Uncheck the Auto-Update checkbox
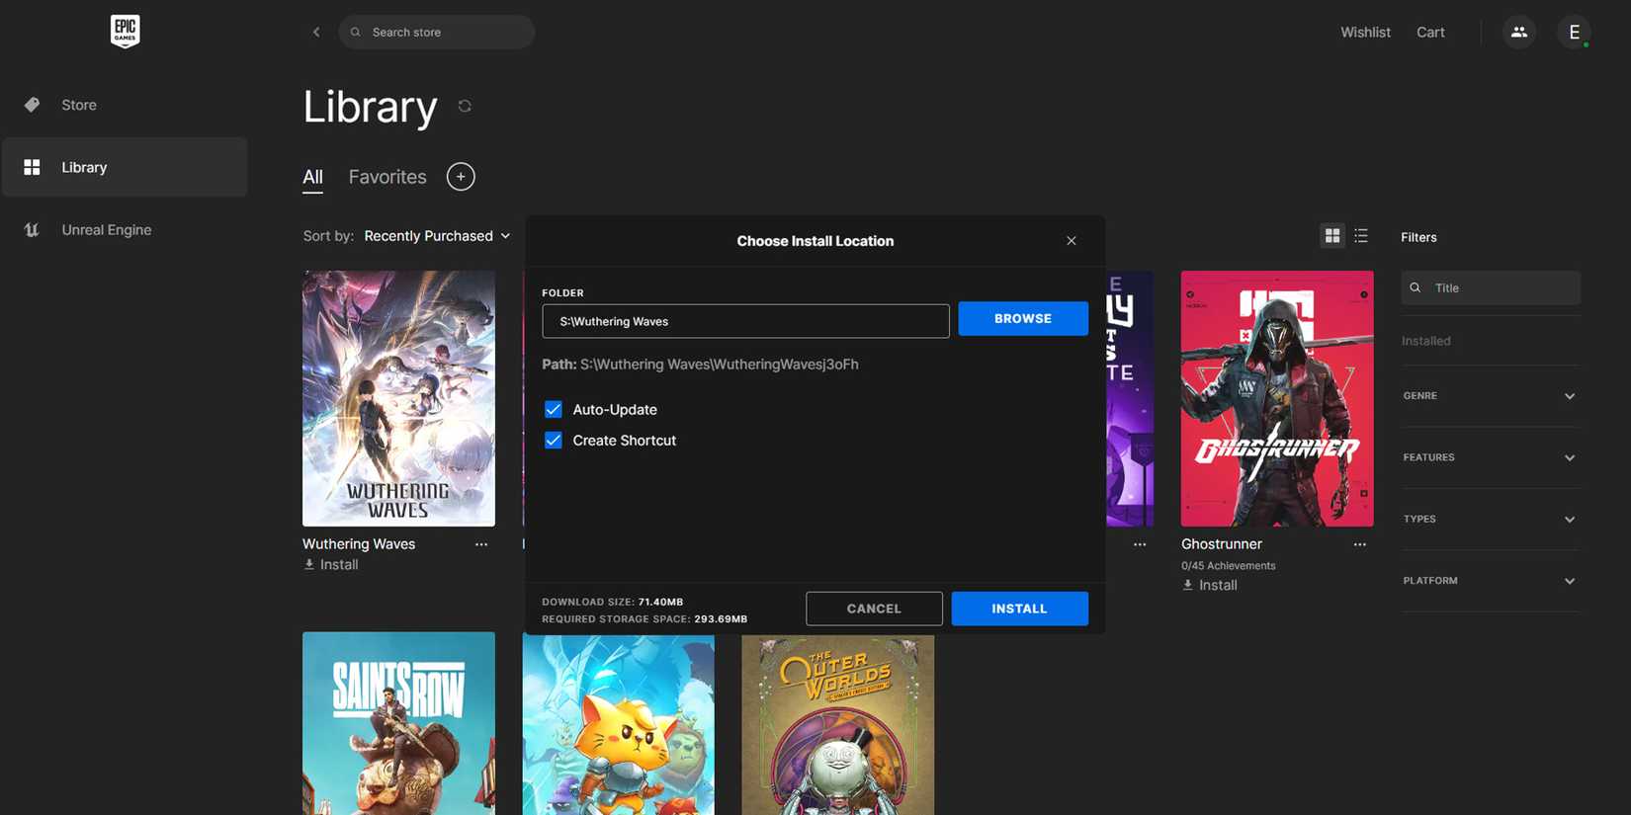The height and width of the screenshot is (815, 1631). coord(554,409)
